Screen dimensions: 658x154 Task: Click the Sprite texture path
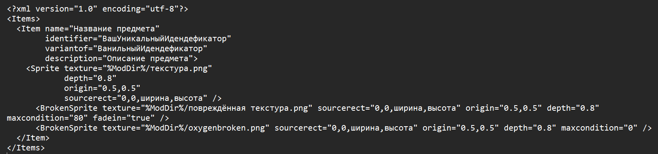point(157,68)
